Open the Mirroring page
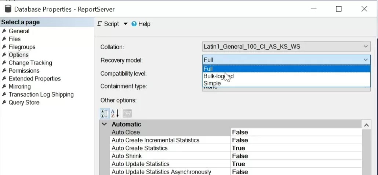The height and width of the screenshot is (175, 378). pos(19,86)
